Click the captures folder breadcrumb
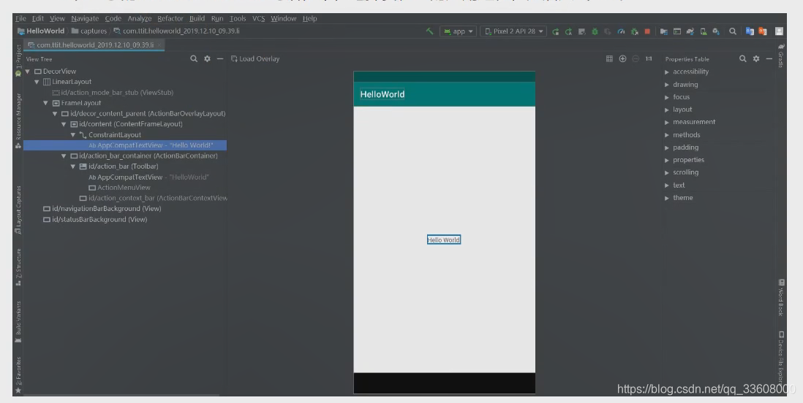 tap(89, 31)
